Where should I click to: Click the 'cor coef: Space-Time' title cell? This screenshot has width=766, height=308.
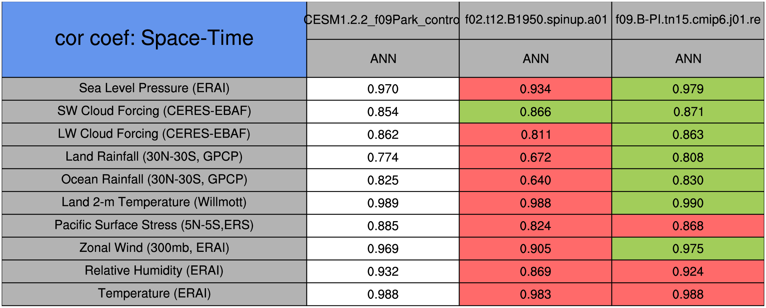click(x=154, y=40)
